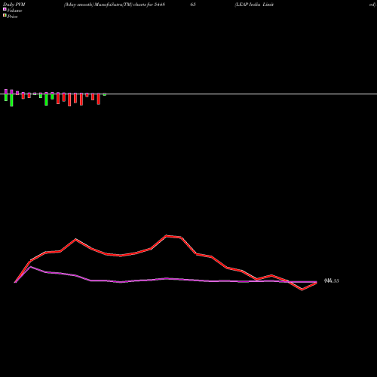
Task: Click the Daily PVM title text
Action: tap(14, 5)
